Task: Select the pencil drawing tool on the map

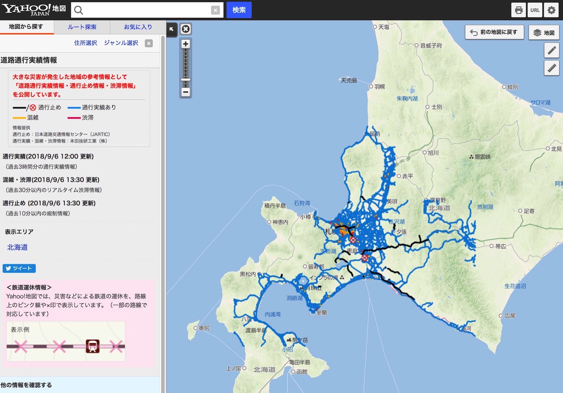Action: click(551, 50)
